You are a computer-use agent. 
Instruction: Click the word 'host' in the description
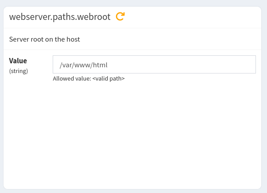click(x=73, y=39)
